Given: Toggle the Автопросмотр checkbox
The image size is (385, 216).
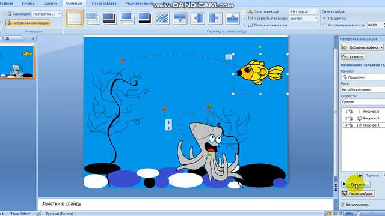Looking at the screenshot, I should (x=343, y=205).
